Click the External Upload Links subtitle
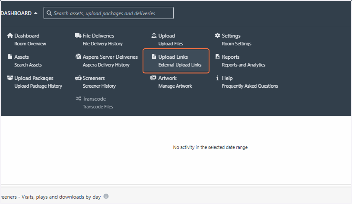Image resolution: width=352 pixels, height=204 pixels. 180,65
